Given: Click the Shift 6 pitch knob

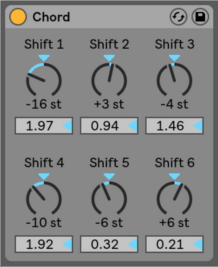Looking at the screenshot, I should pos(174,198).
